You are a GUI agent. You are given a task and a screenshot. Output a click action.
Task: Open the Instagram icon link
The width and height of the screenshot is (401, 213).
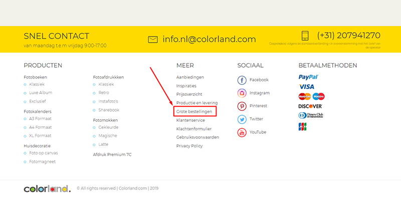click(x=242, y=93)
